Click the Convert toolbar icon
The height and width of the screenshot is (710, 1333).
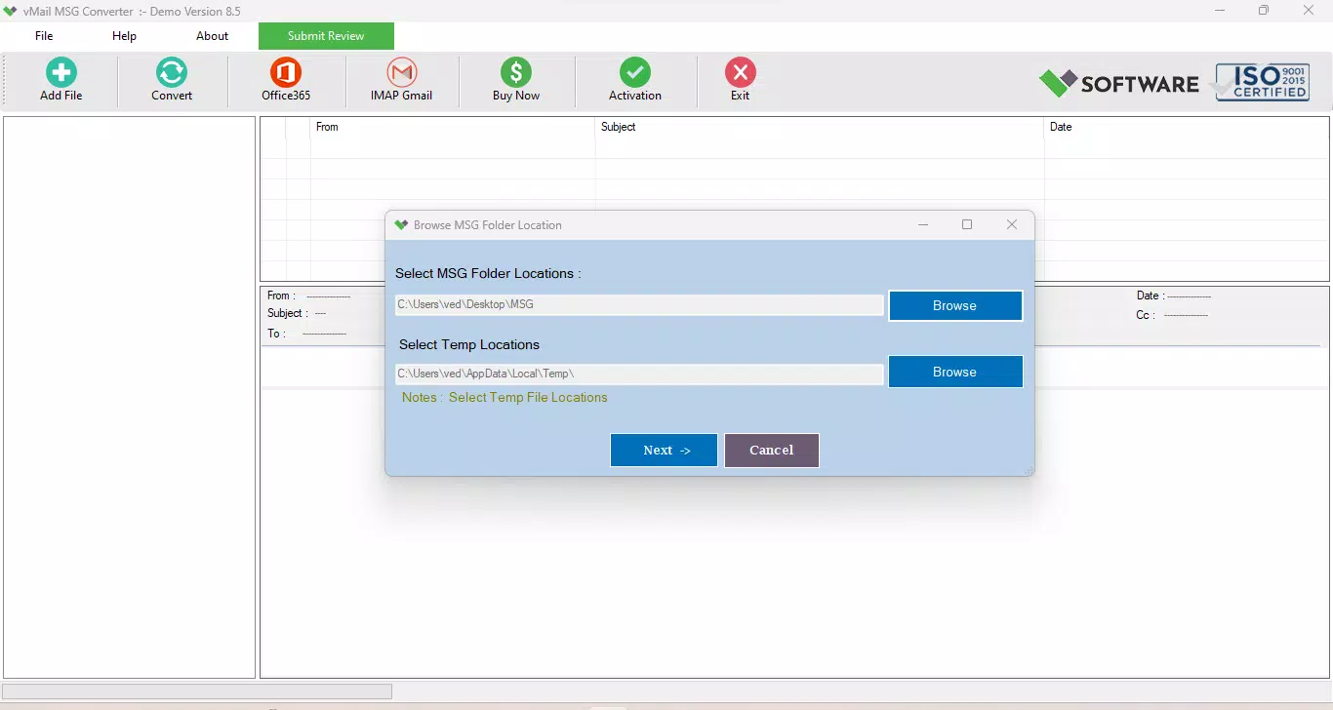(172, 80)
